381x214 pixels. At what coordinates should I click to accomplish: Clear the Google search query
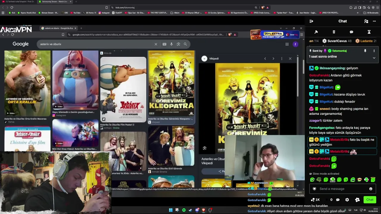coord(156,44)
